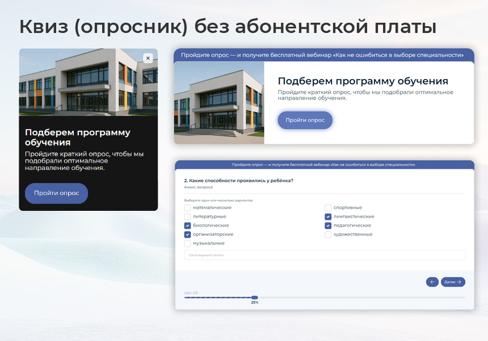
Task: Uncheck the биологические option
Action: (x=188, y=226)
